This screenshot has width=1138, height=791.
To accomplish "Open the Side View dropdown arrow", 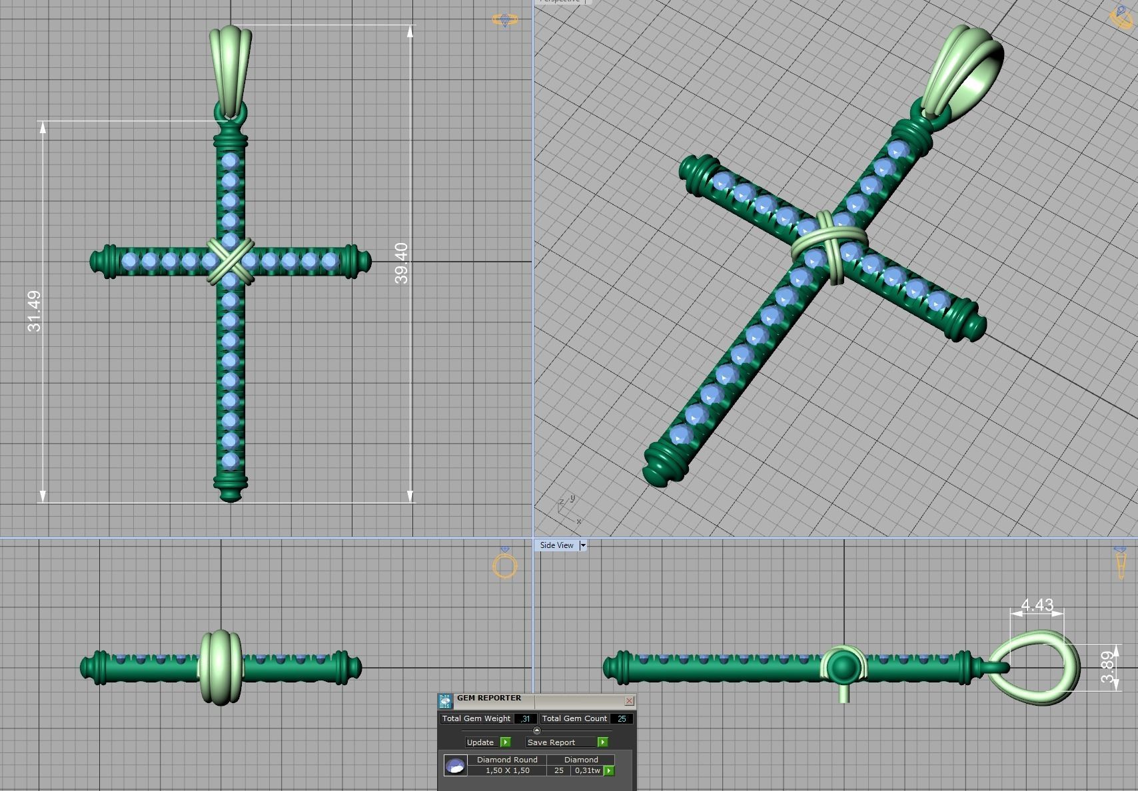I will click(x=583, y=545).
